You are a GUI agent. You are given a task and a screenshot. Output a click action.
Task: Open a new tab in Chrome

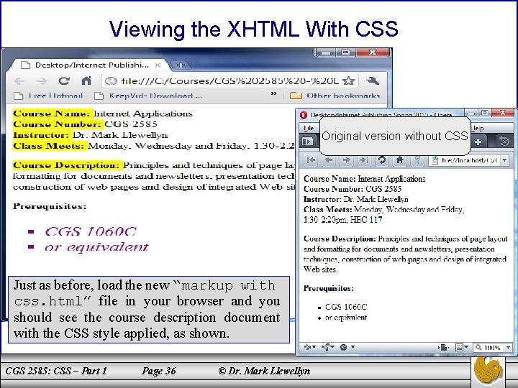[181, 65]
